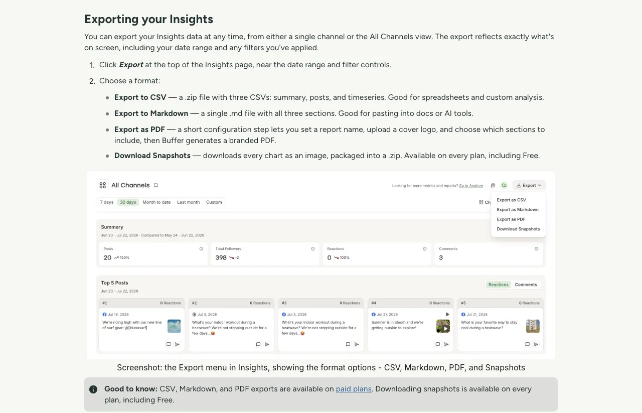
Task: Follow the Go to Analyze link
Action: (471, 186)
